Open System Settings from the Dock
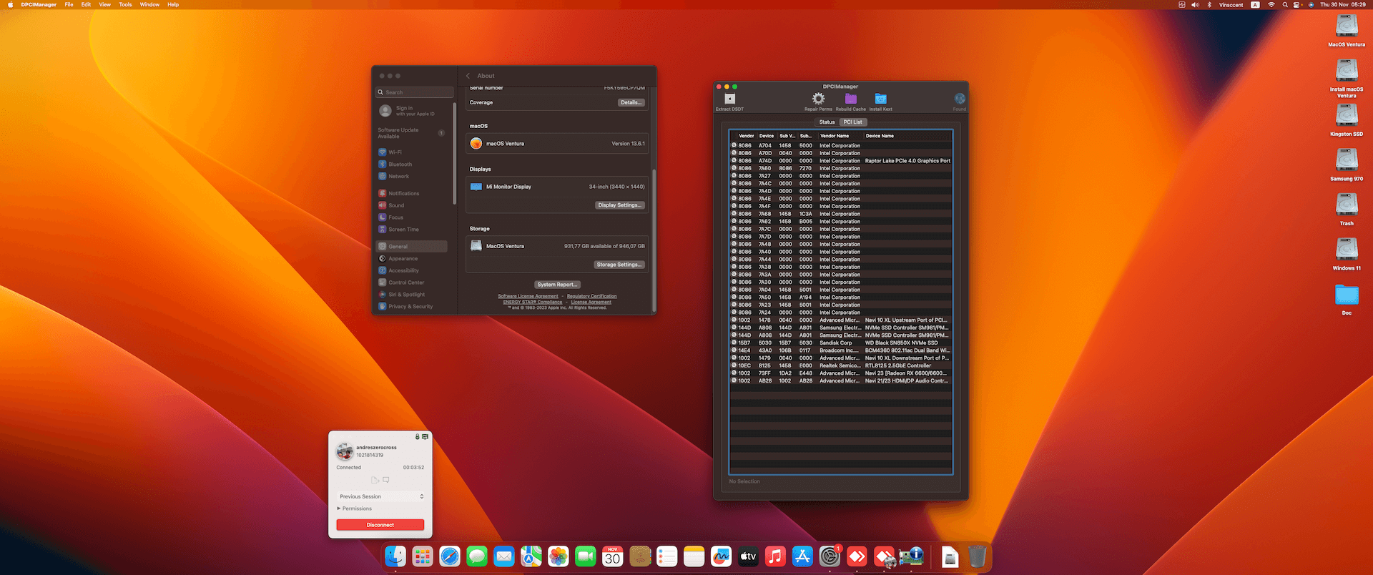Viewport: 1373px width, 575px height. [830, 556]
